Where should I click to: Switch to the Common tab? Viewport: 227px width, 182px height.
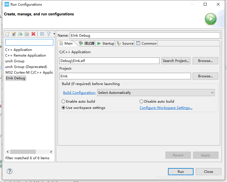pyautogui.click(x=146, y=44)
